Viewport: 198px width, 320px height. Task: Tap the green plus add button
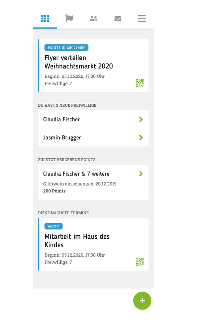pyautogui.click(x=142, y=300)
